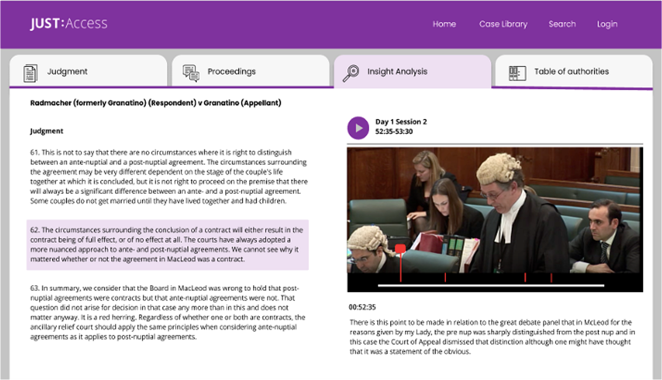
Task: Click the case title Radmacher v Granatino
Action: (155, 103)
